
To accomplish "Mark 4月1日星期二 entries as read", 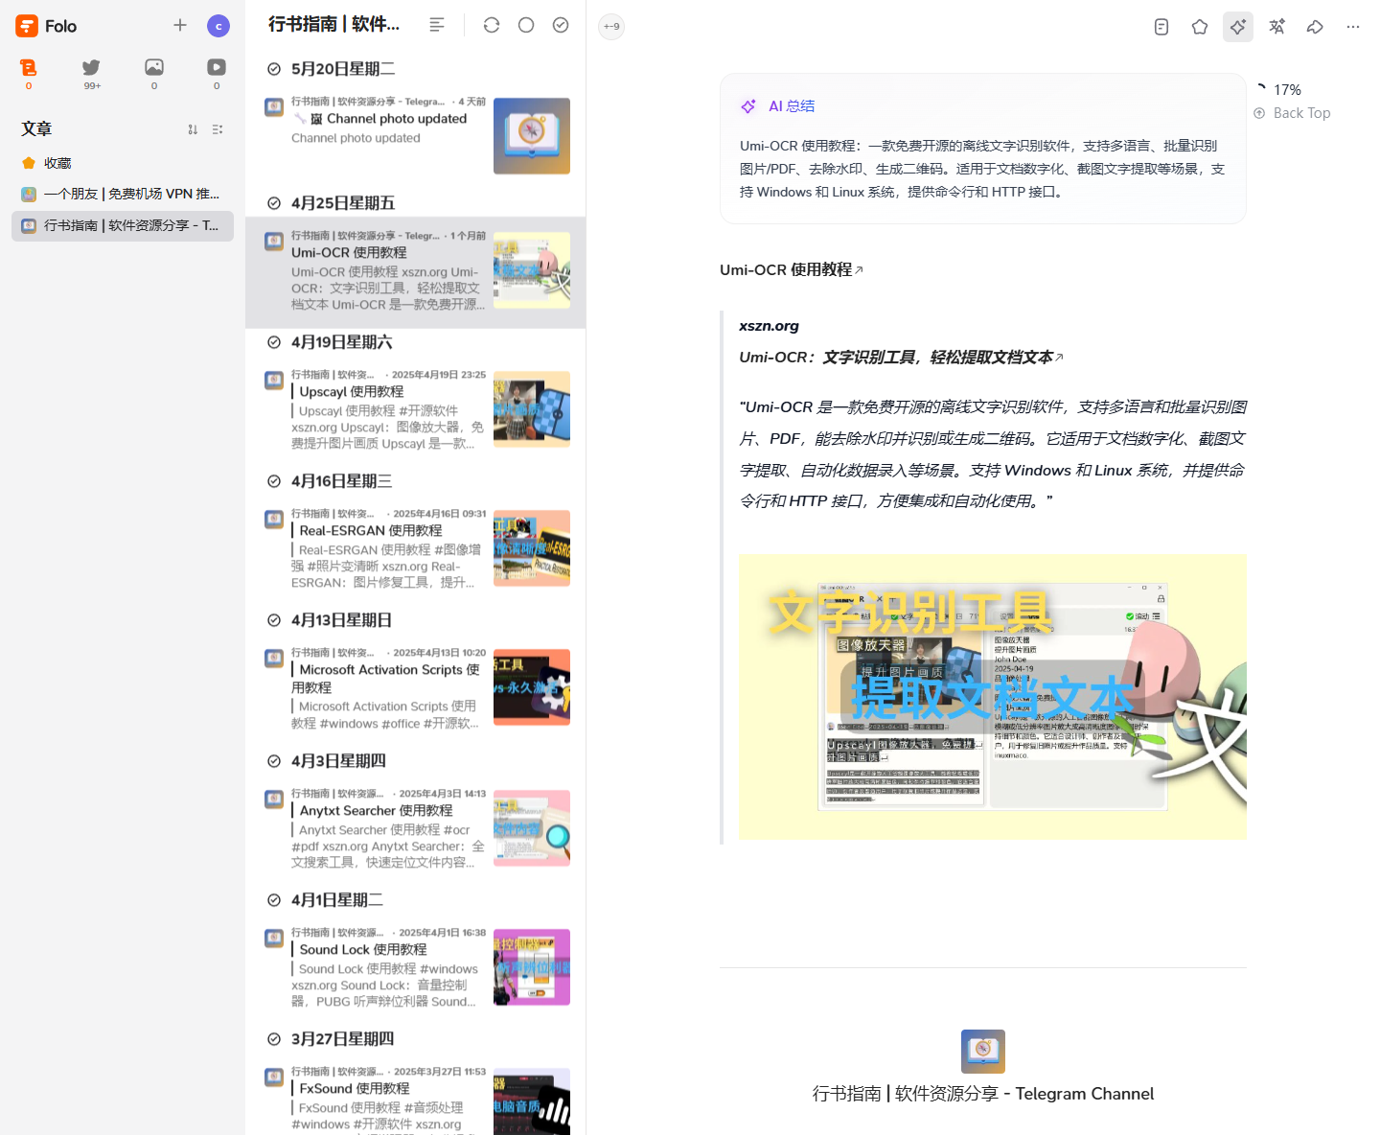I will point(274,900).
